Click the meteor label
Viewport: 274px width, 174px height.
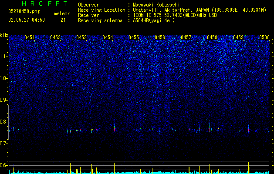(x=62, y=13)
